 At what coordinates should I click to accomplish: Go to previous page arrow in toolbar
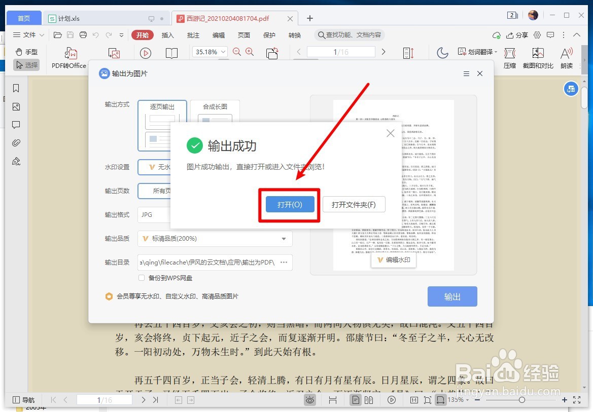[299, 52]
